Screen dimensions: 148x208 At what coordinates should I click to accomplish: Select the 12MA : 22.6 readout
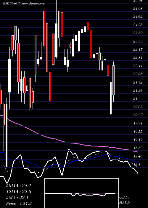click(18, 192)
